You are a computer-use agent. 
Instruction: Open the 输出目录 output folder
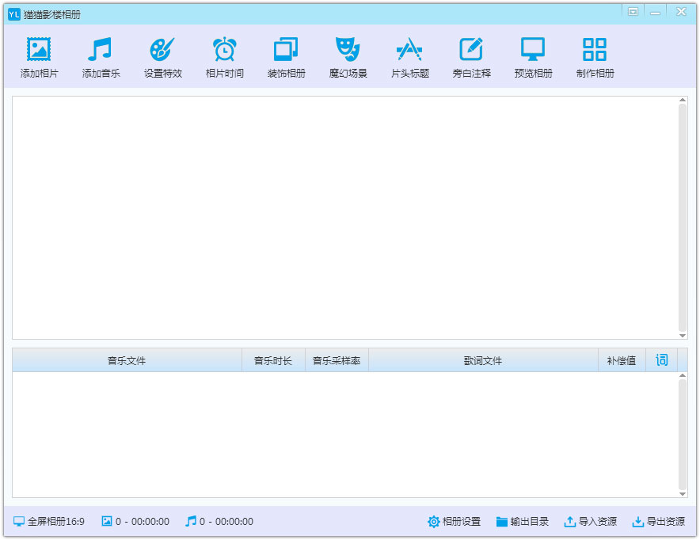[x=523, y=521]
